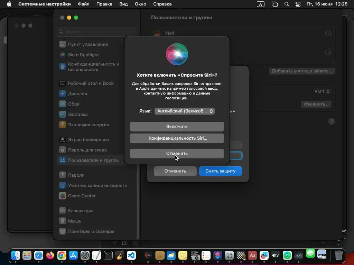Image resolution: width=354 pixels, height=265 pixels.
Task: Launch Apple TV from the Dock
Action: [x=276, y=255]
